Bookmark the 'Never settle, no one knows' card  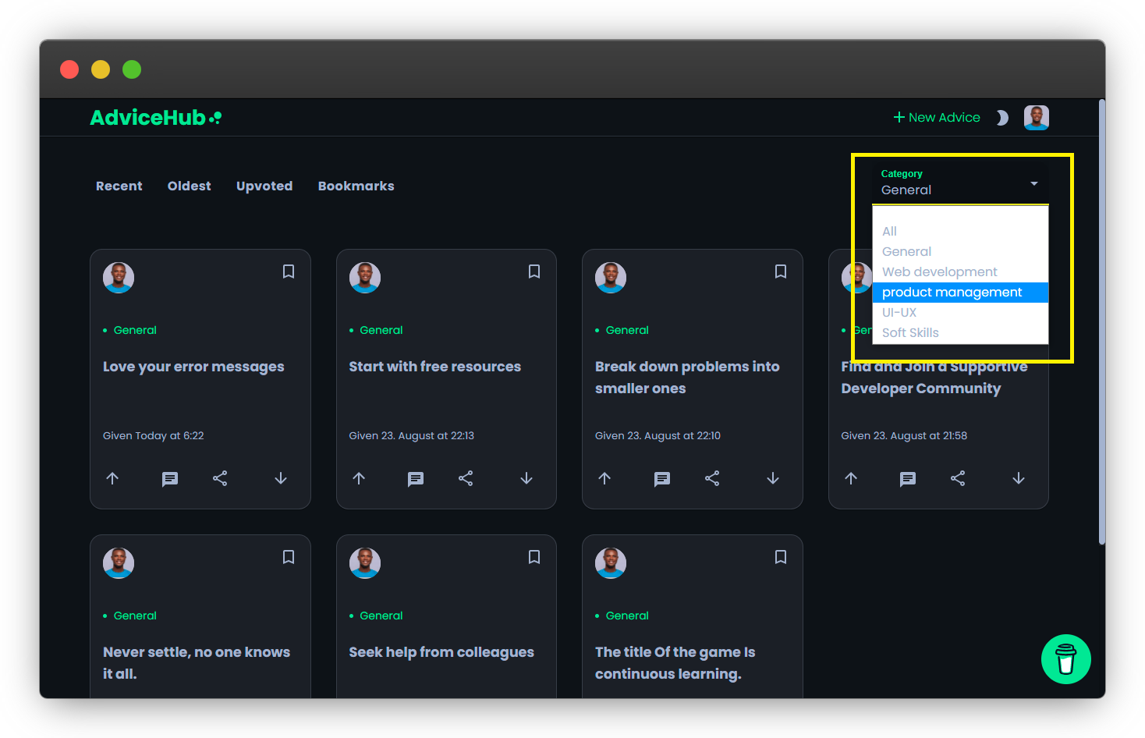tap(289, 557)
